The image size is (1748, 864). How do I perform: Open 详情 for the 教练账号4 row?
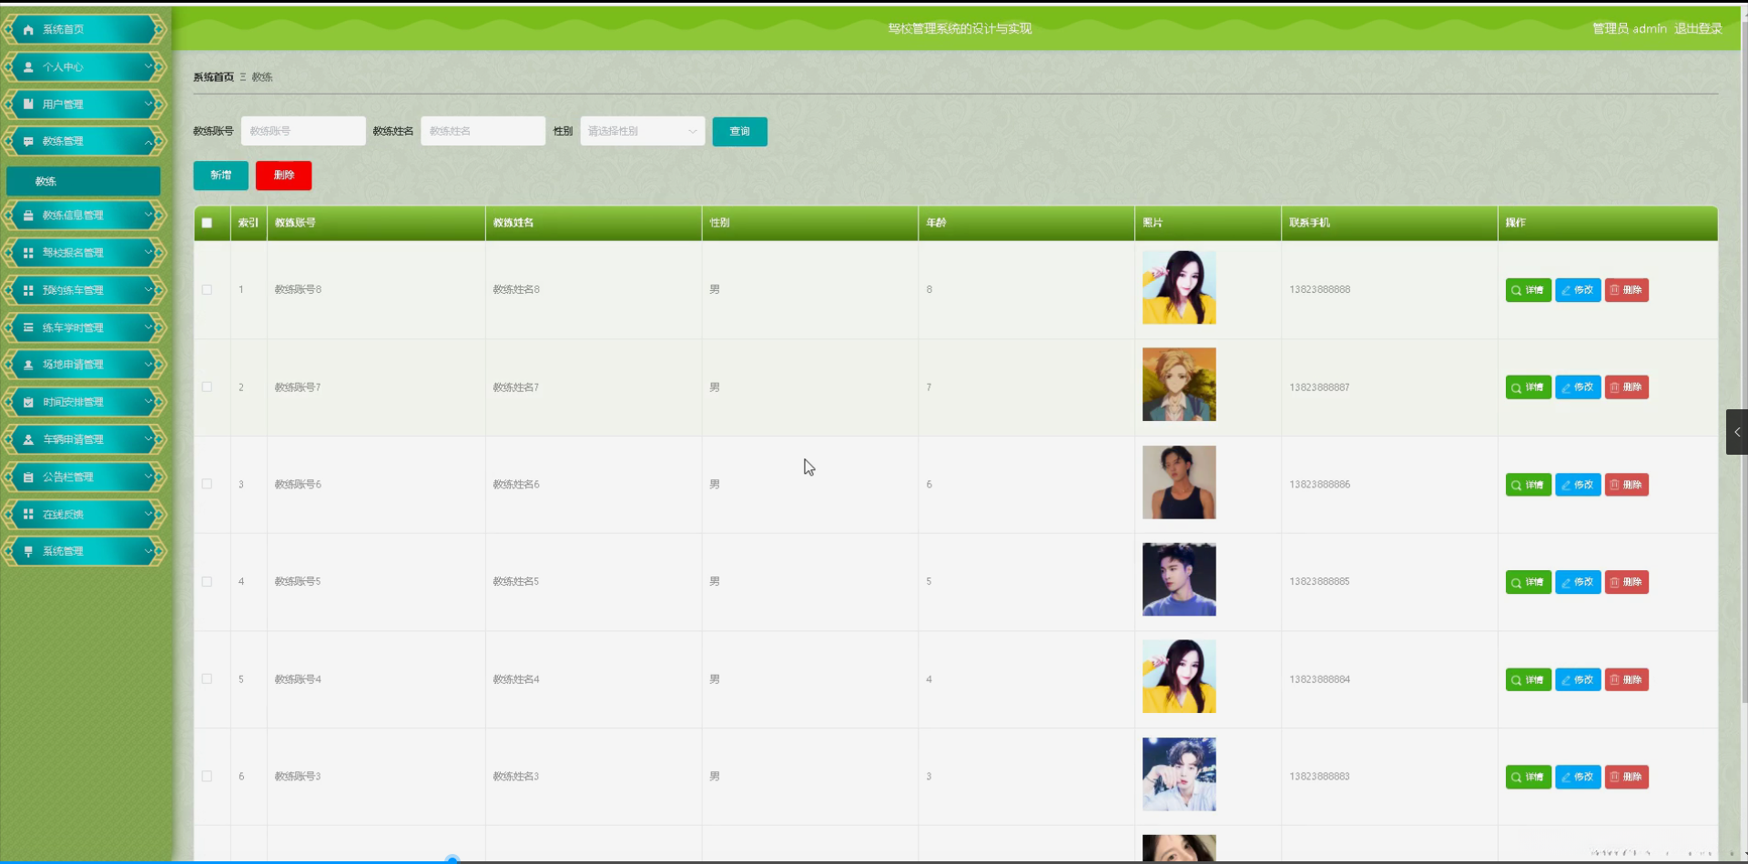click(x=1529, y=680)
